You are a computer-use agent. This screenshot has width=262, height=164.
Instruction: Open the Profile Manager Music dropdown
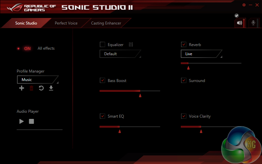(x=38, y=80)
